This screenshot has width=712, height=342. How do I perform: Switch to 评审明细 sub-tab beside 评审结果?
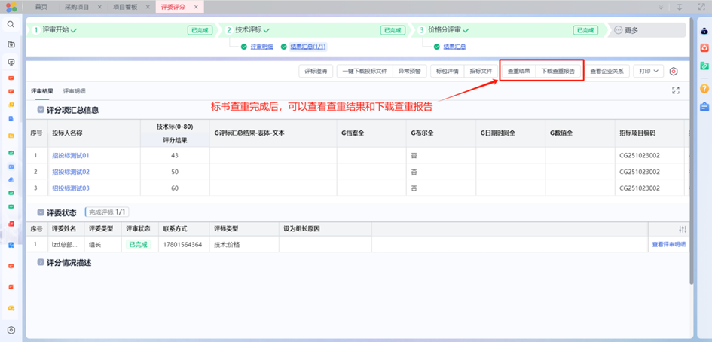click(x=74, y=91)
